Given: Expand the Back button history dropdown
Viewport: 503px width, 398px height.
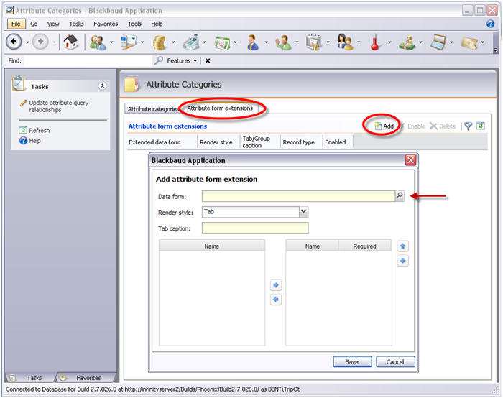Looking at the screenshot, I should click(27, 42).
